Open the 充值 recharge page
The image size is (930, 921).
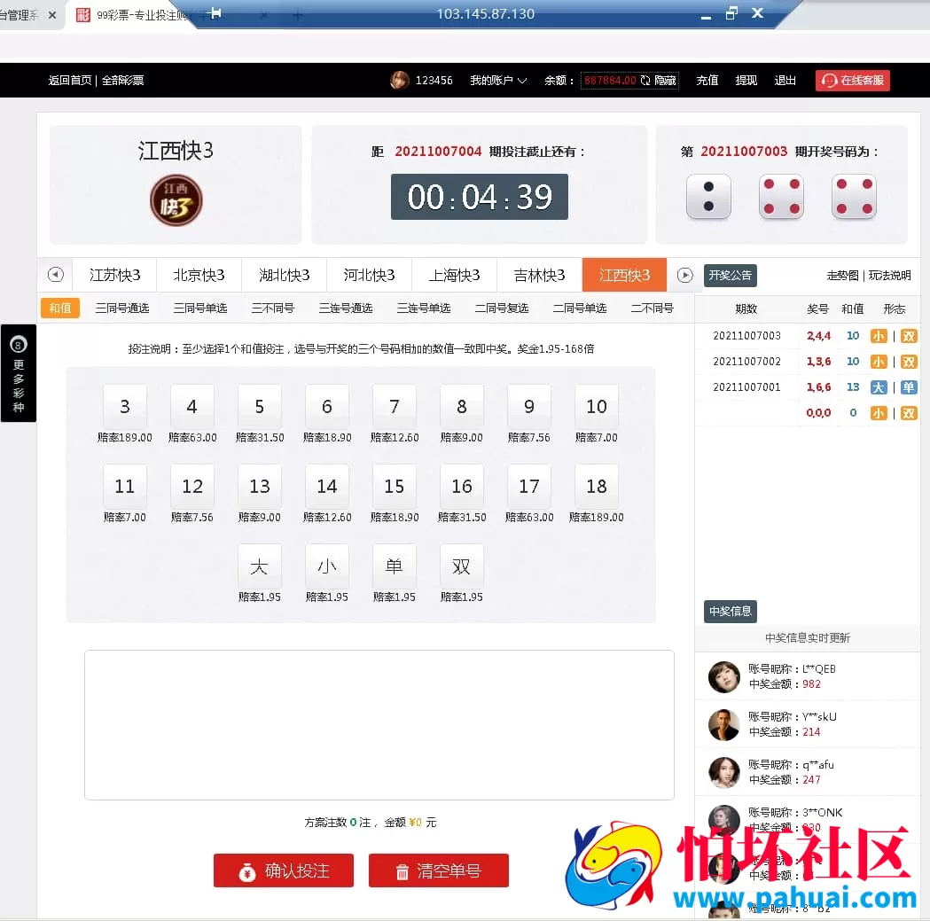click(x=707, y=80)
